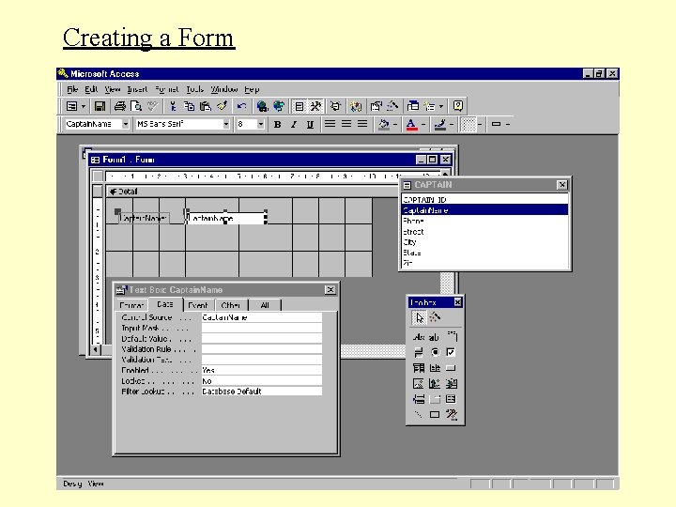
Task: Toggle Align Left in the formatting toolbar
Action: pyautogui.click(x=330, y=124)
